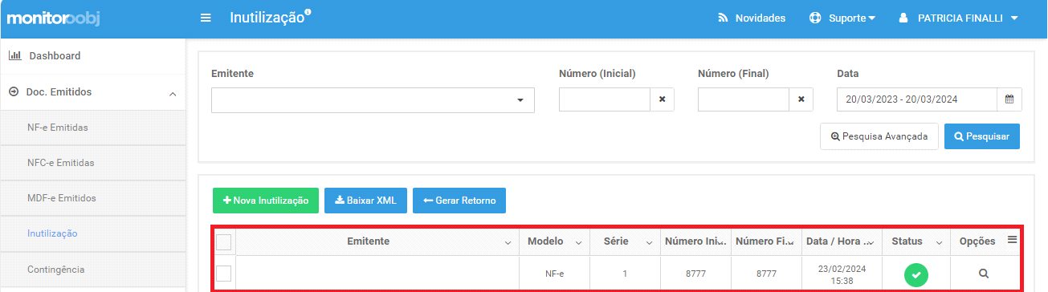
Task: Collapse the Doc. Emitidos section
Action: coord(92,92)
